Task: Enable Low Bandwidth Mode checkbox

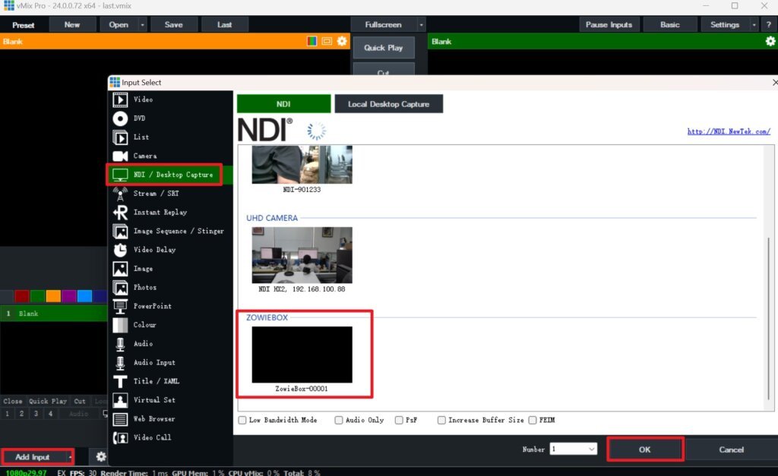Action: point(242,420)
